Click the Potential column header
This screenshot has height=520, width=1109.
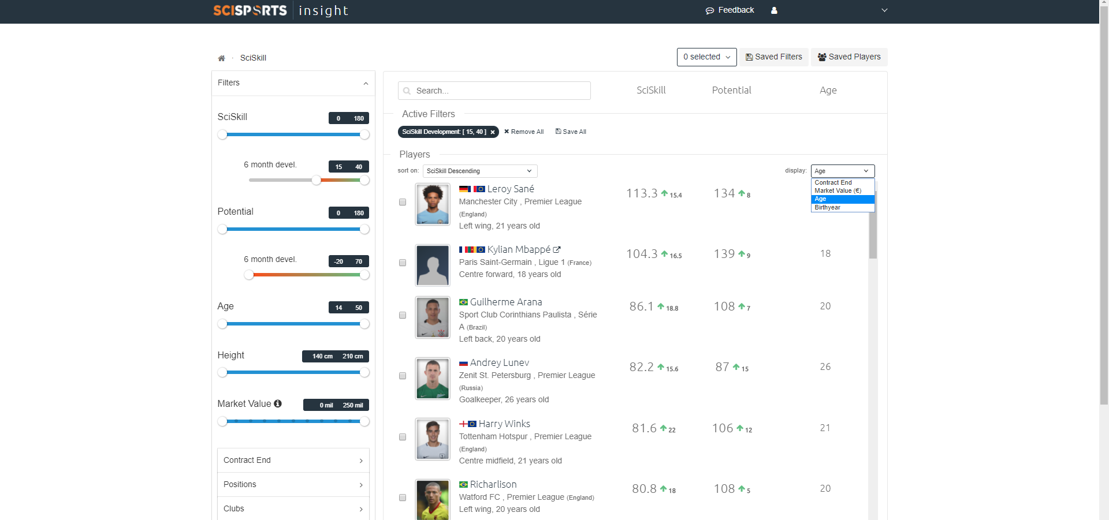pyautogui.click(x=731, y=90)
